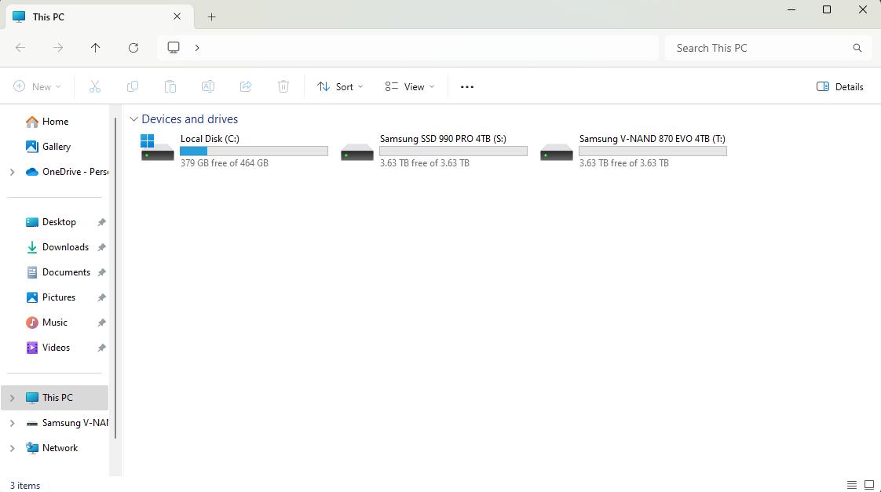Select Samsung V-NAND drive in sidebar
Screen dimensions: 881x492
tap(67, 423)
